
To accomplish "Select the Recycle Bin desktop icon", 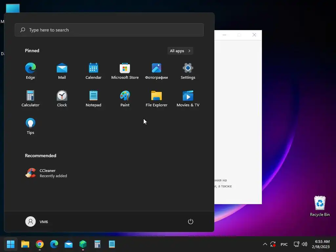I will point(320,206).
